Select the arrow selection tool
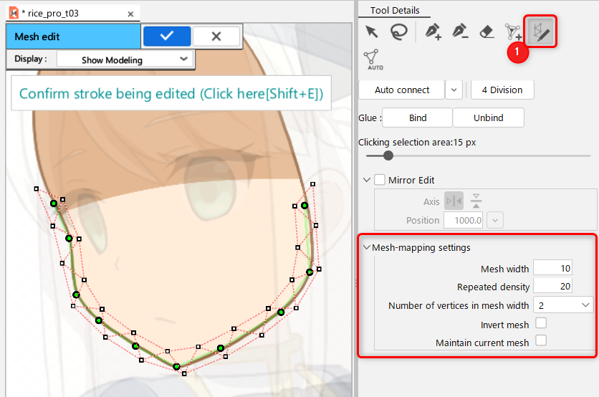This screenshot has height=397, width=599. 371,32
